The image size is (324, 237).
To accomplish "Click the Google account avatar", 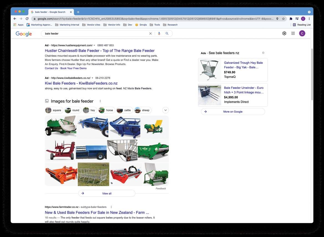I will coord(302,34).
